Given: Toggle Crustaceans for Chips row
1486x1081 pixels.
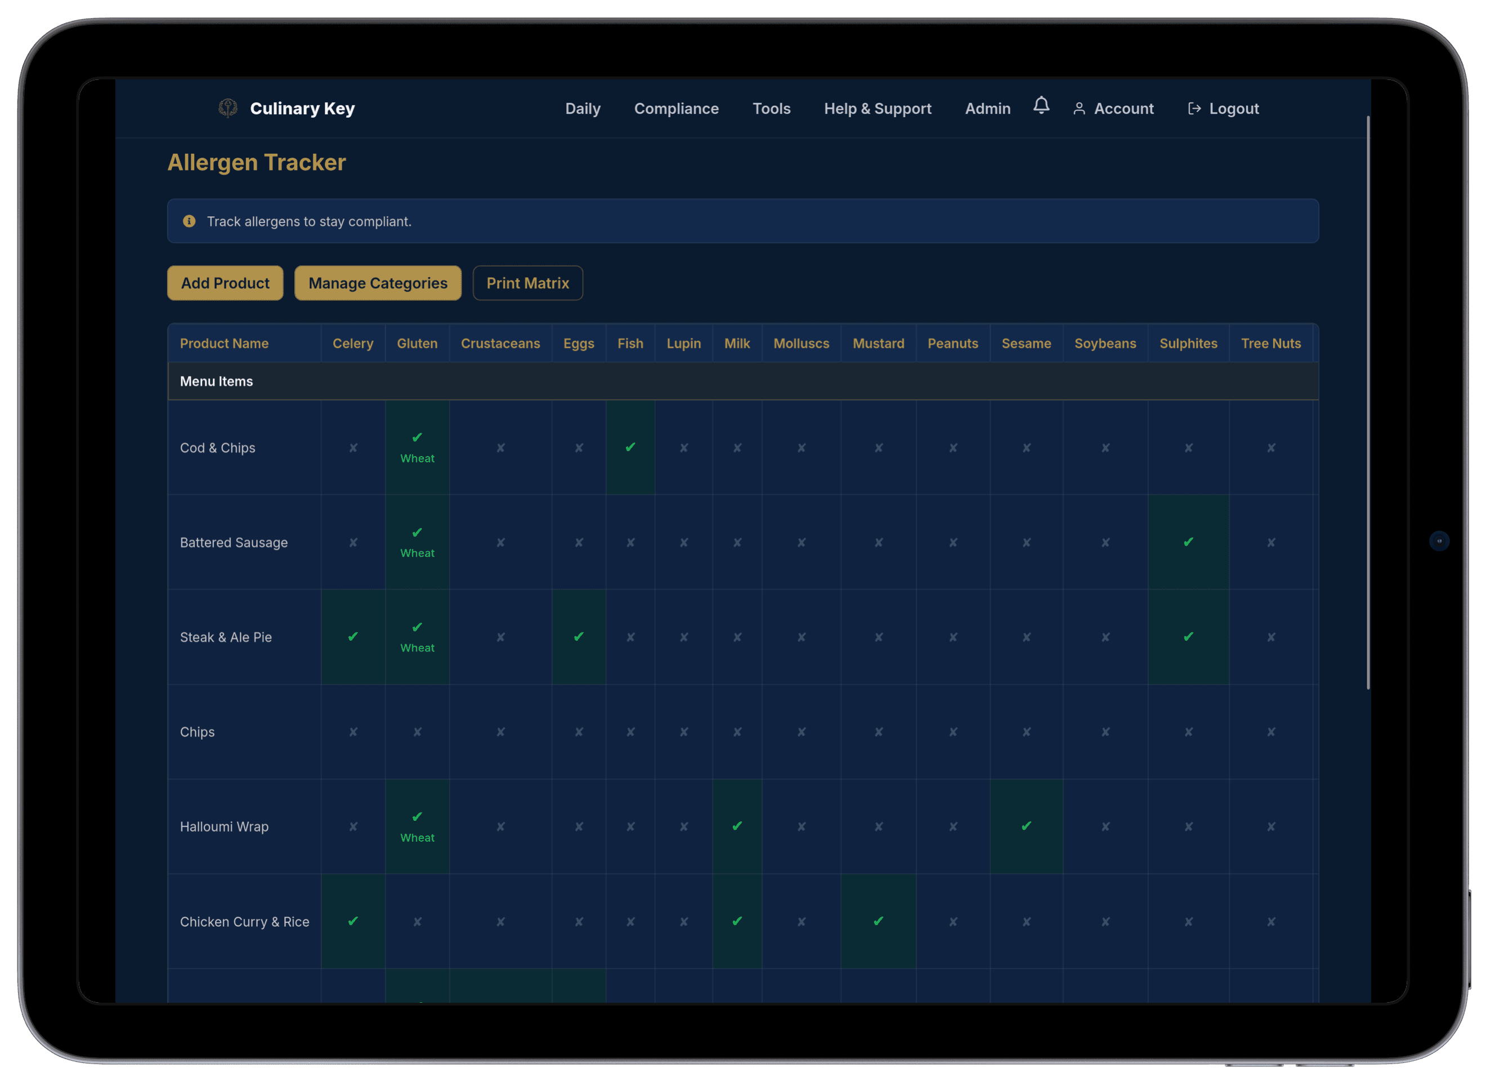Looking at the screenshot, I should tap(500, 732).
